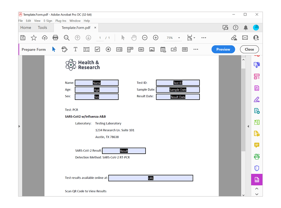Open the Comment tool in right sidebar
Screen dimensions: 281x208
point(257,145)
